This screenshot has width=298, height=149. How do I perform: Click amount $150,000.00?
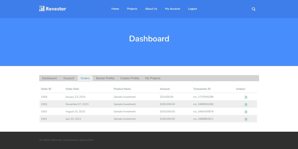tap(167, 111)
